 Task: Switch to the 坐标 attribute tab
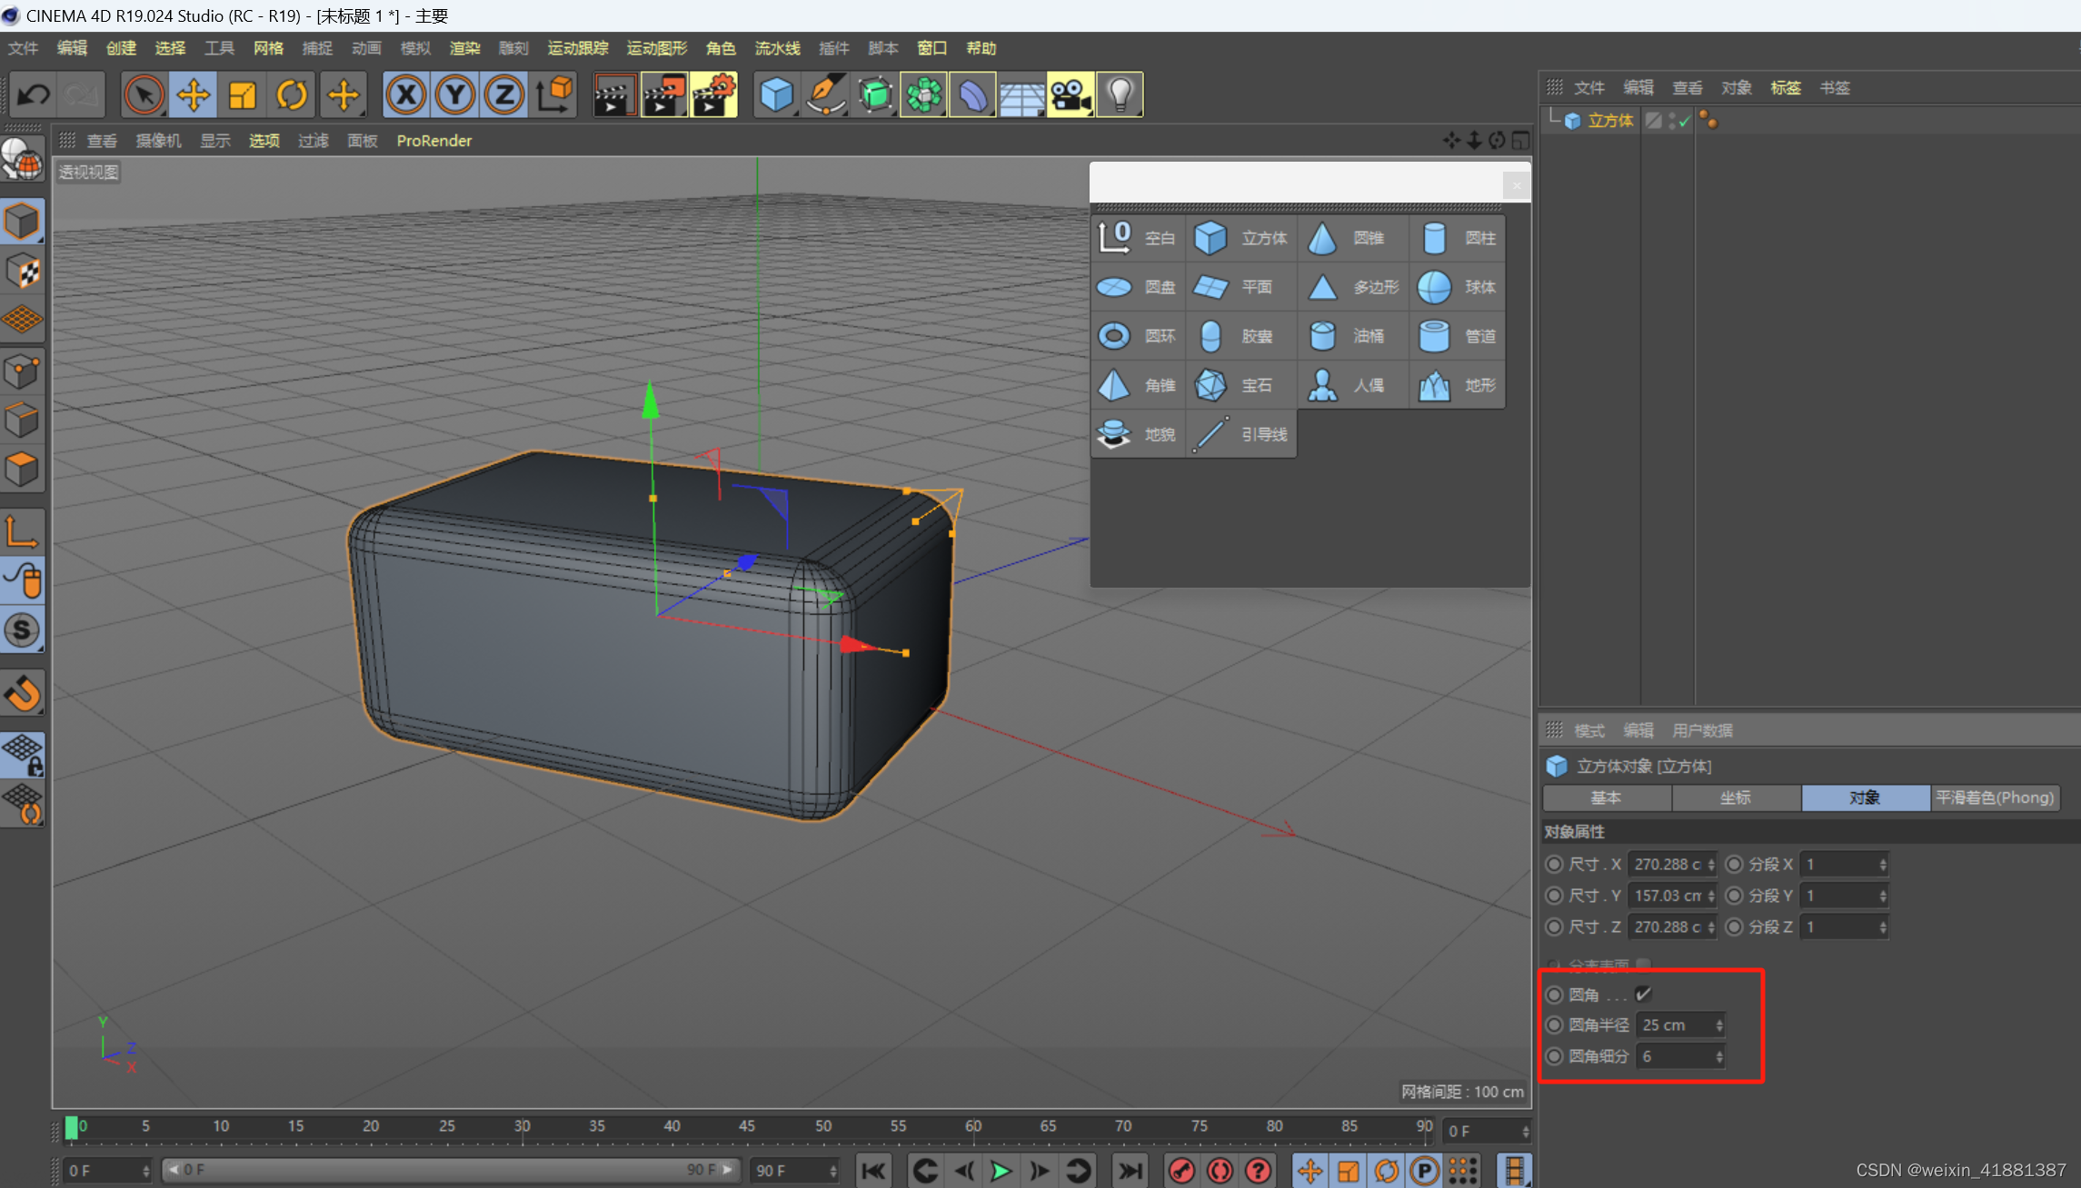pyautogui.click(x=1735, y=797)
